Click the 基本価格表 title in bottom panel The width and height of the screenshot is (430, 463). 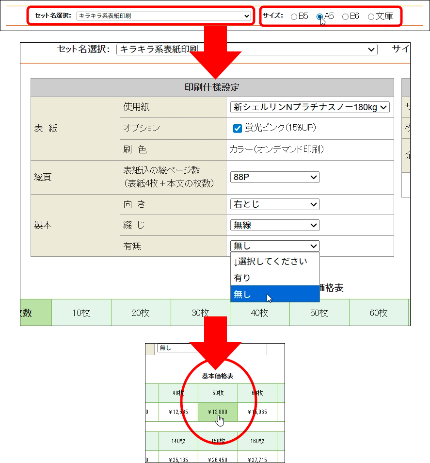(x=218, y=376)
